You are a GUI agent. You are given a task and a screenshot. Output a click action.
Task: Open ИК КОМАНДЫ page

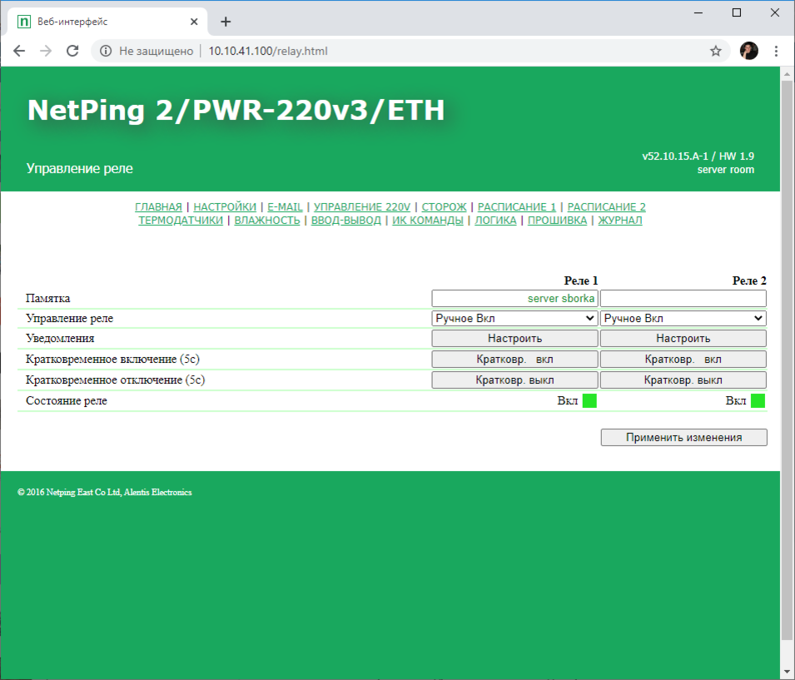point(427,220)
